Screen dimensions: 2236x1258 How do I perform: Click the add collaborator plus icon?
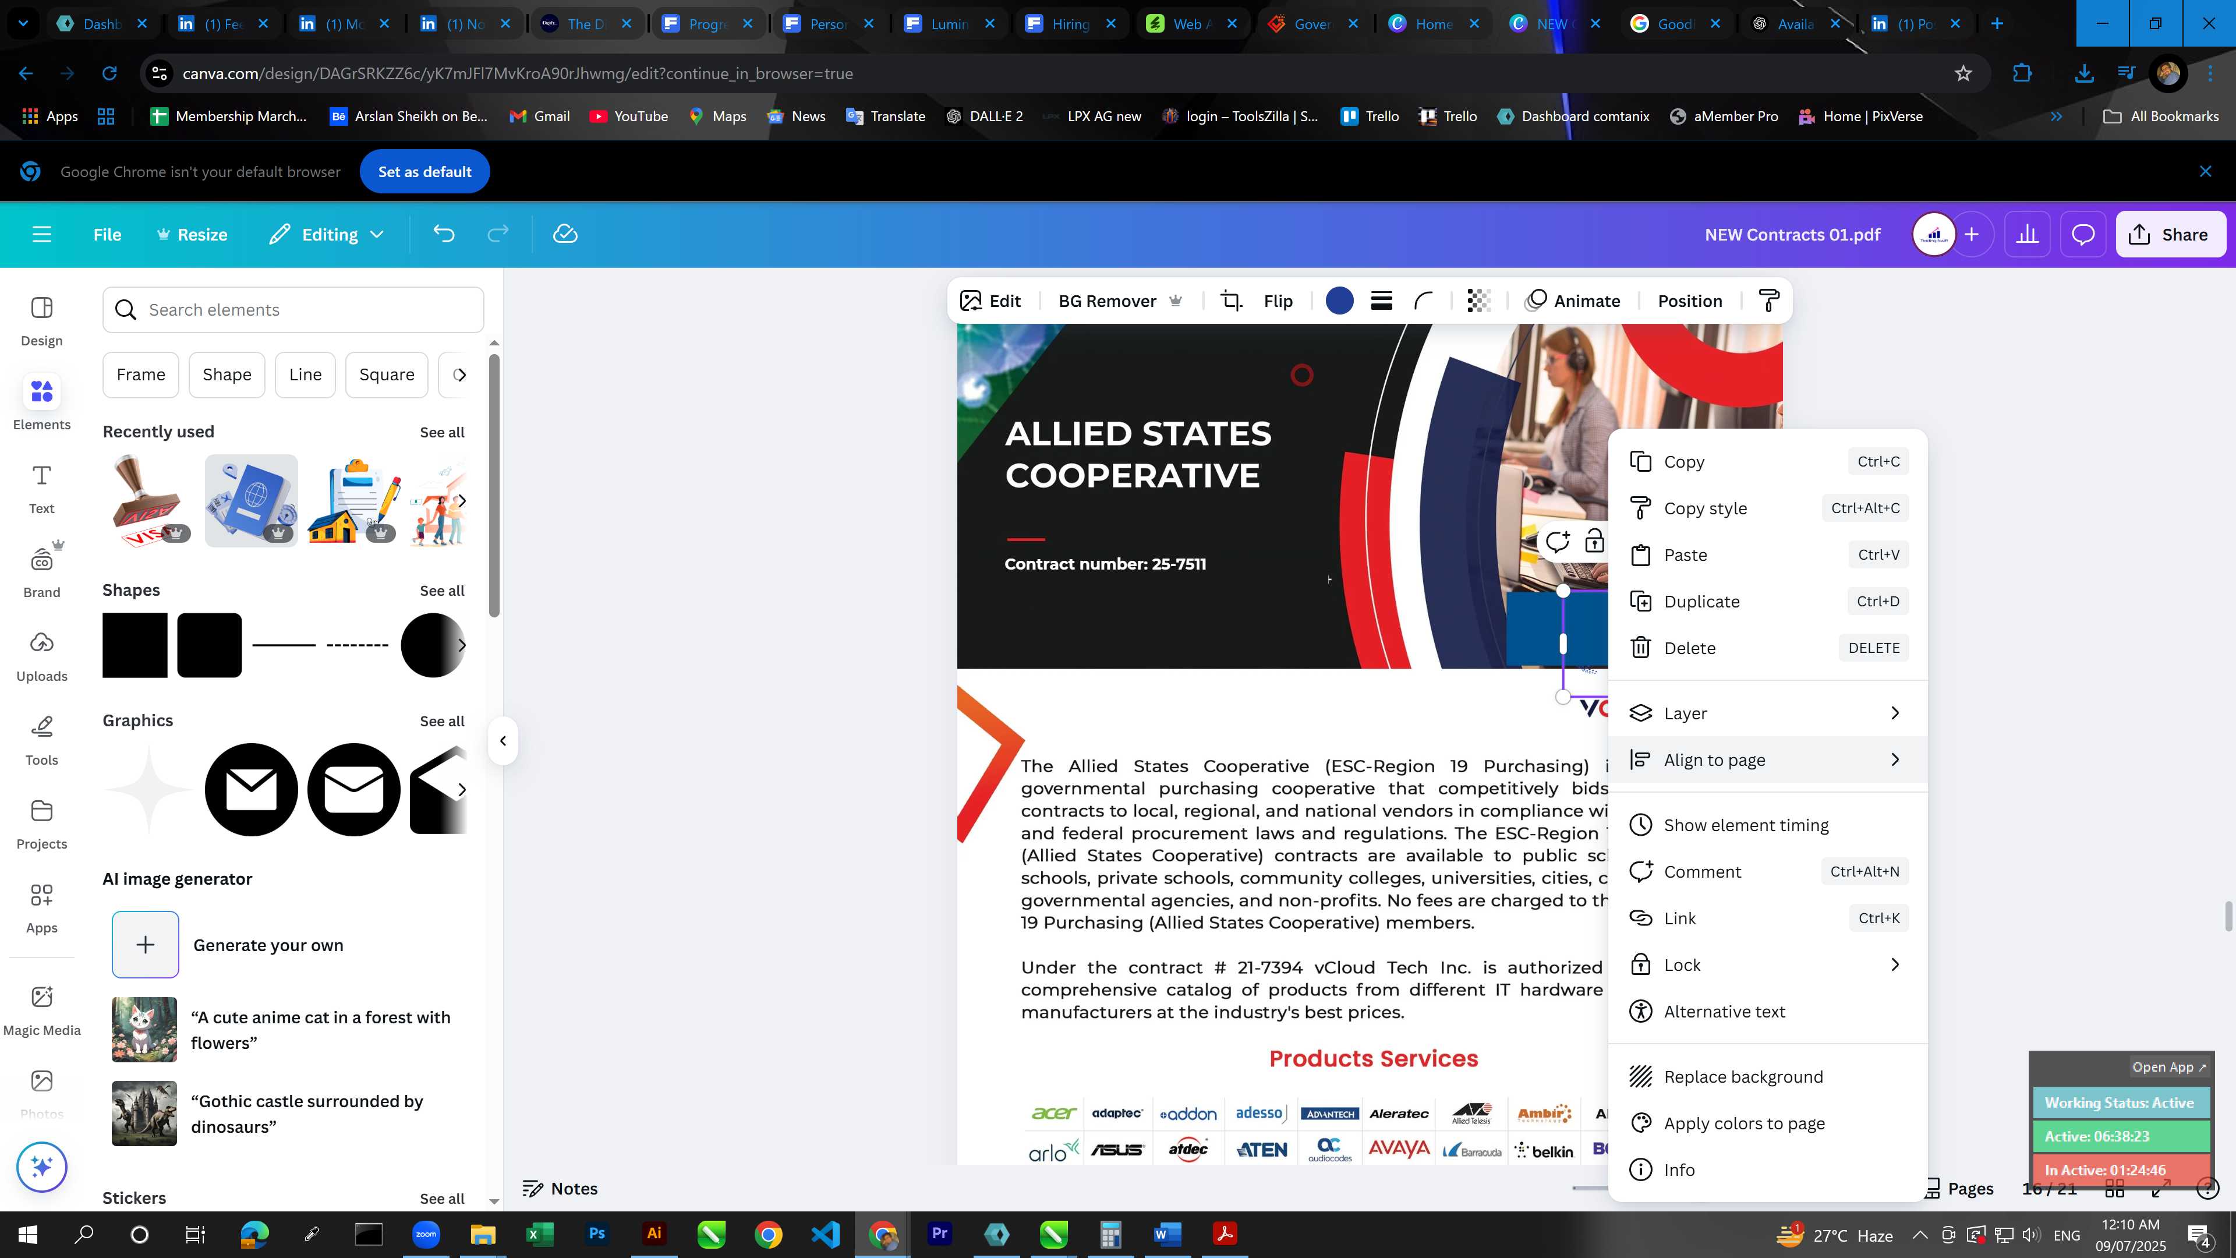[1972, 234]
